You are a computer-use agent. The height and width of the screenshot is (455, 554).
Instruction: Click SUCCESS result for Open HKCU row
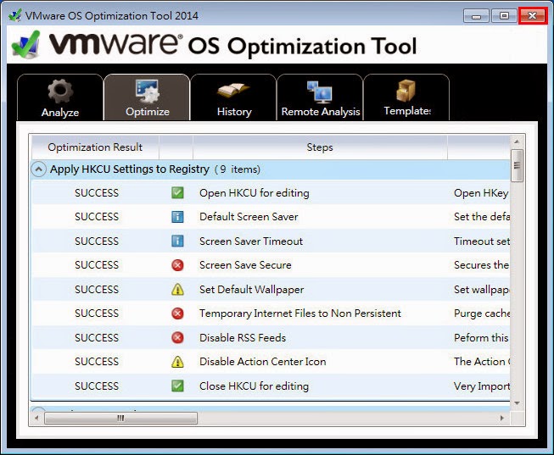[x=97, y=193]
